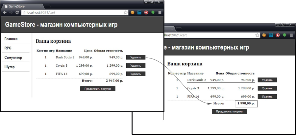Image resolution: width=296 pixels, height=135 pixels.
Task: Click the red stop-hand extension in the front window
Action: point(146,12)
